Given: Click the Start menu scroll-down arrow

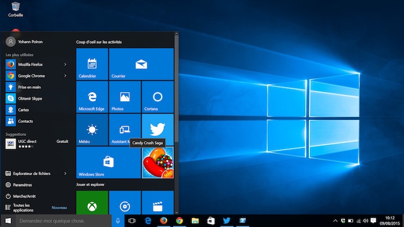Looking at the screenshot, I should pyautogui.click(x=177, y=213).
